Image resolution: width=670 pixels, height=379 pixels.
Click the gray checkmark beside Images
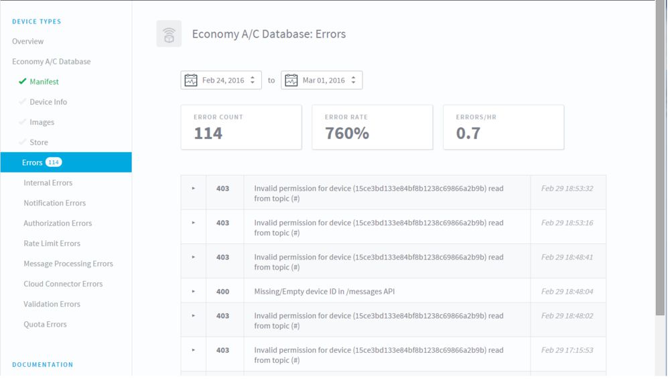pyautogui.click(x=23, y=122)
